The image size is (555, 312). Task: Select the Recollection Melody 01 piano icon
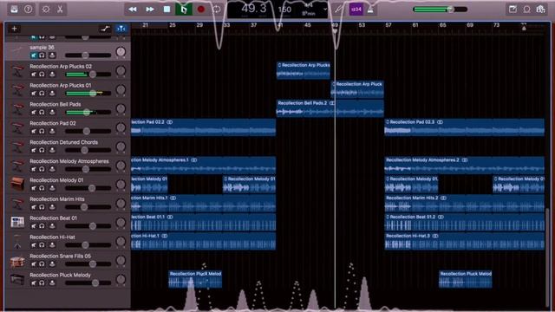pos(17,185)
